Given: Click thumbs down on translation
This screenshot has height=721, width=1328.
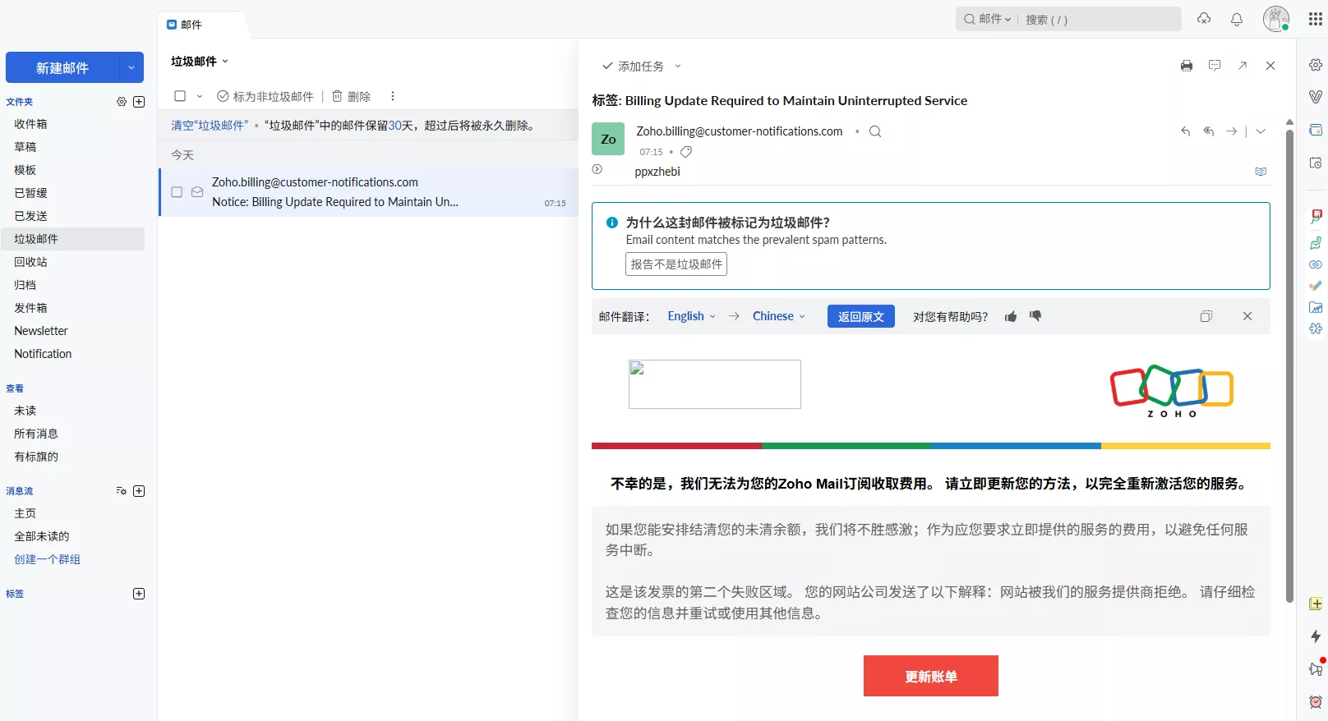Looking at the screenshot, I should [x=1035, y=316].
